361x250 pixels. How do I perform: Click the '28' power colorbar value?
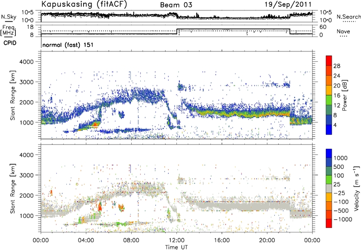[337, 66]
